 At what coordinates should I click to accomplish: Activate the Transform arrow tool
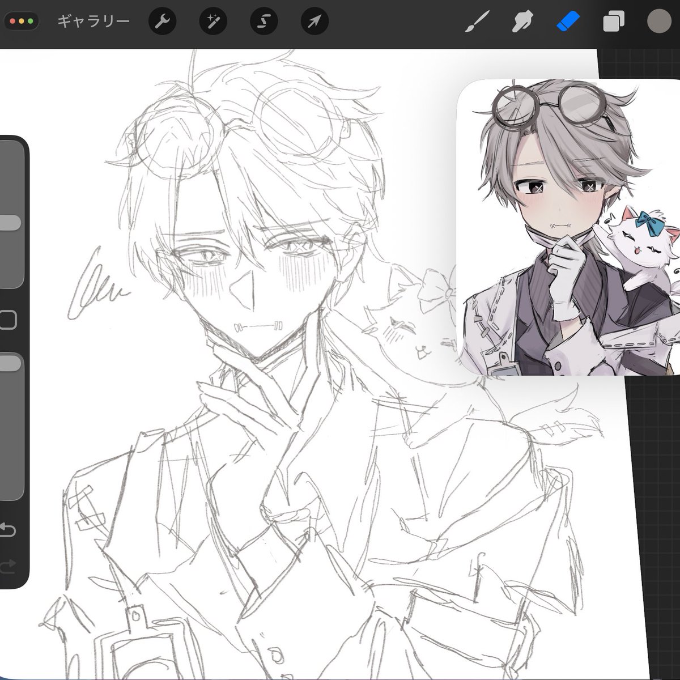tap(315, 22)
